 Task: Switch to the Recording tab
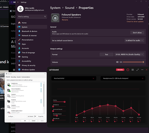coord(14,77)
